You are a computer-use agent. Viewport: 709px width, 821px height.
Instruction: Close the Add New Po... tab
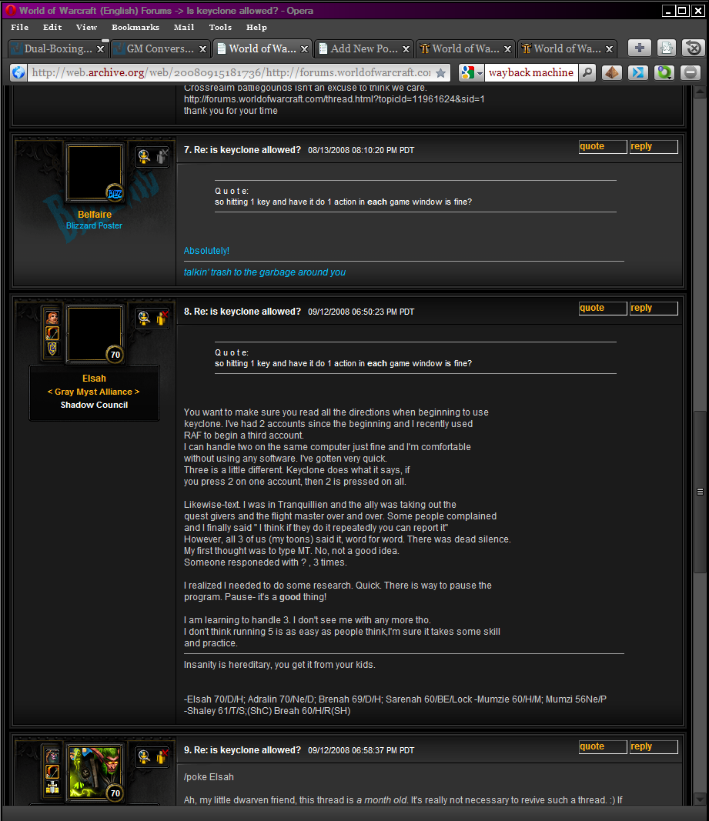(406, 49)
